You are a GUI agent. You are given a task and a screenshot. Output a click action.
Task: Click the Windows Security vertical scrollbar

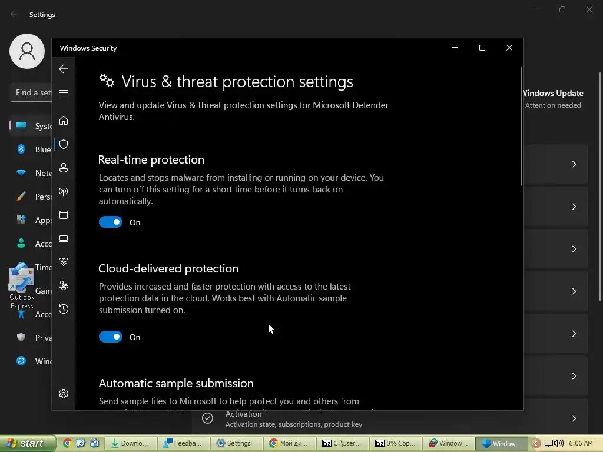[521, 126]
